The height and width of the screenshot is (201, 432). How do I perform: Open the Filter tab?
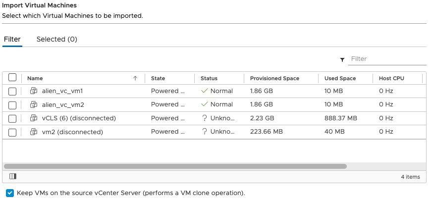(x=12, y=39)
